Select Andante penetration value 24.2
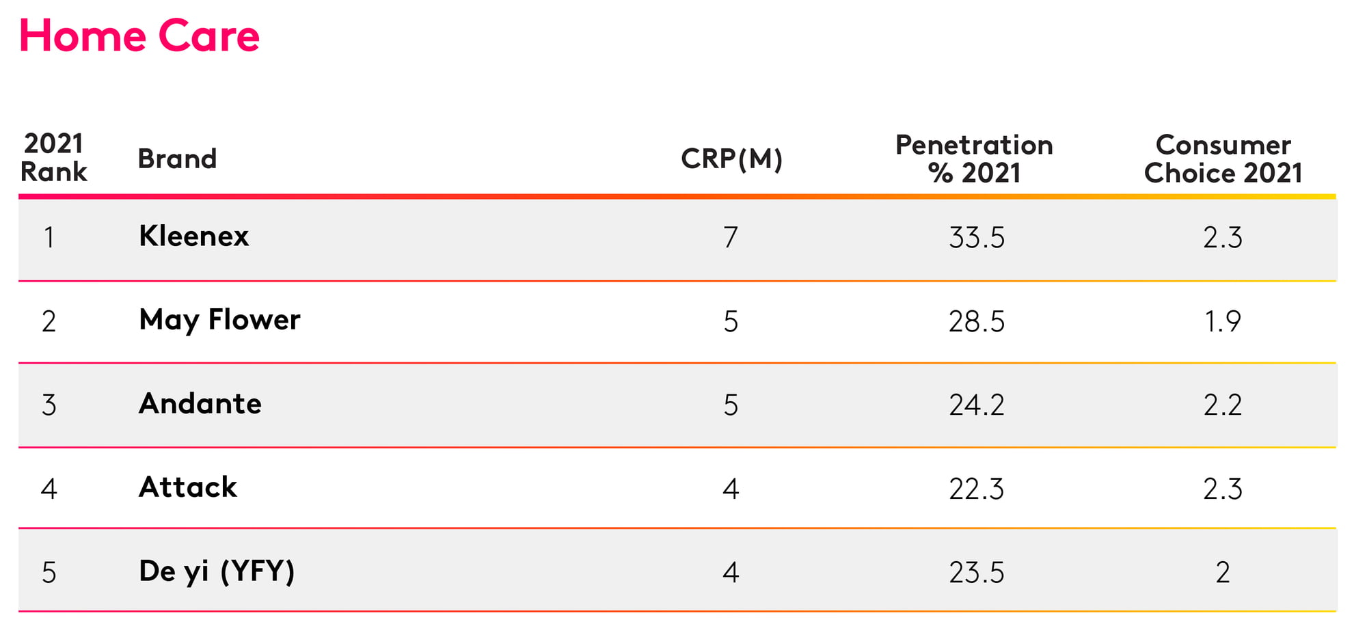Viewport: 1367px width, 637px height. (x=977, y=405)
